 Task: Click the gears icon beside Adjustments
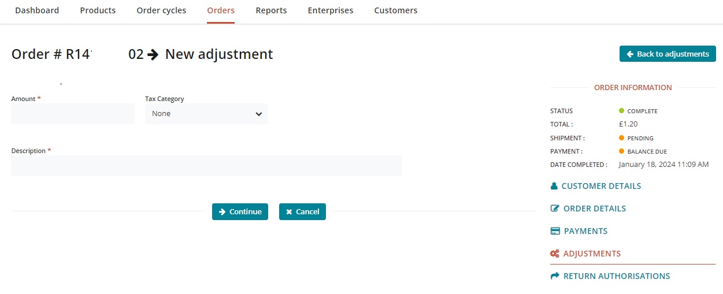pos(555,254)
